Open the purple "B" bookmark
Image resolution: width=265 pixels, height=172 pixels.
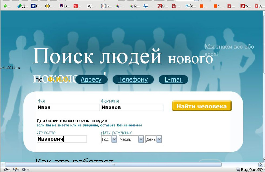coord(62,6)
